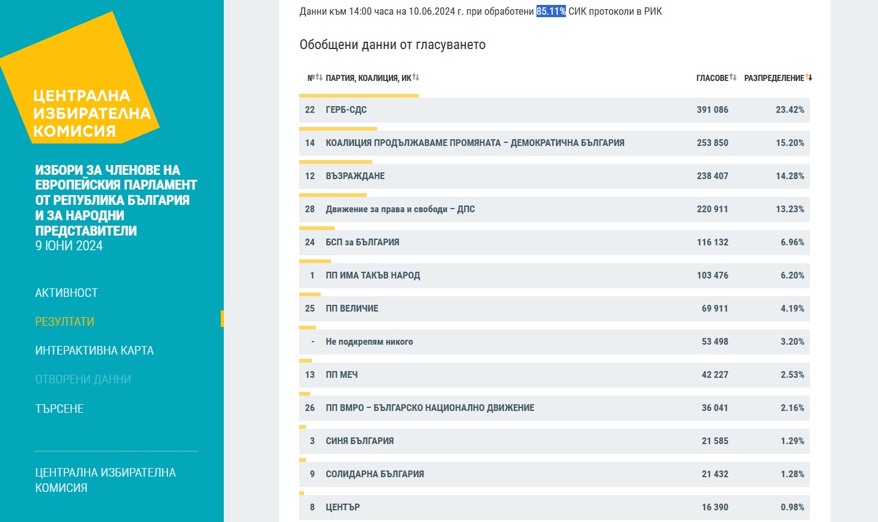878x522 pixels.
Task: Follow the bottom ЦЕНТРАЛНА ИЗБИРАТЕЛНА КОМИСИЯ link
Action: (105, 480)
